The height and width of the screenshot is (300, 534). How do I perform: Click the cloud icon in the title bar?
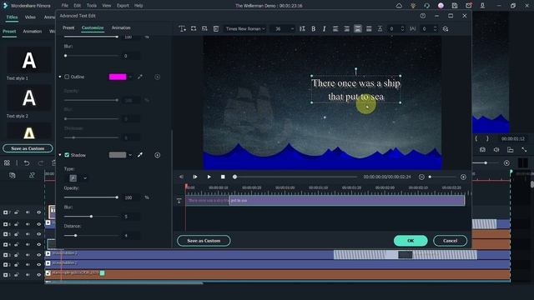[x=399, y=6]
